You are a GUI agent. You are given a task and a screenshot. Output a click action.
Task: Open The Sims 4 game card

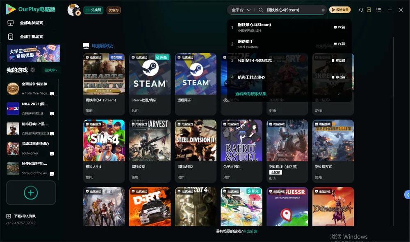click(104, 151)
